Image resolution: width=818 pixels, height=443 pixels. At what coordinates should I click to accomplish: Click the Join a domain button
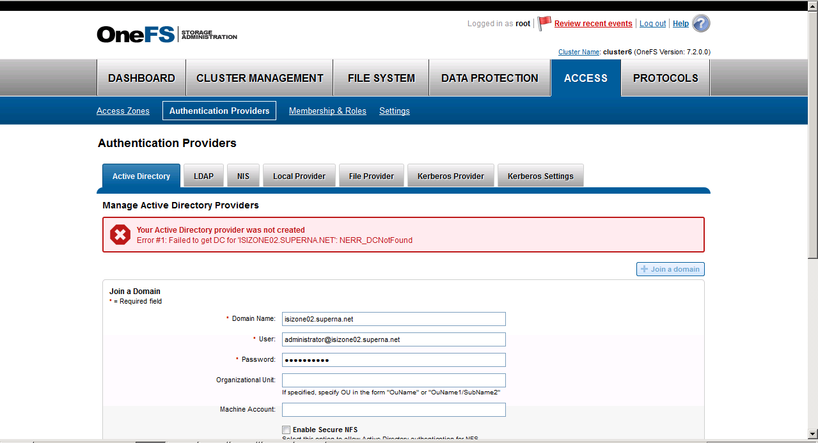(670, 269)
